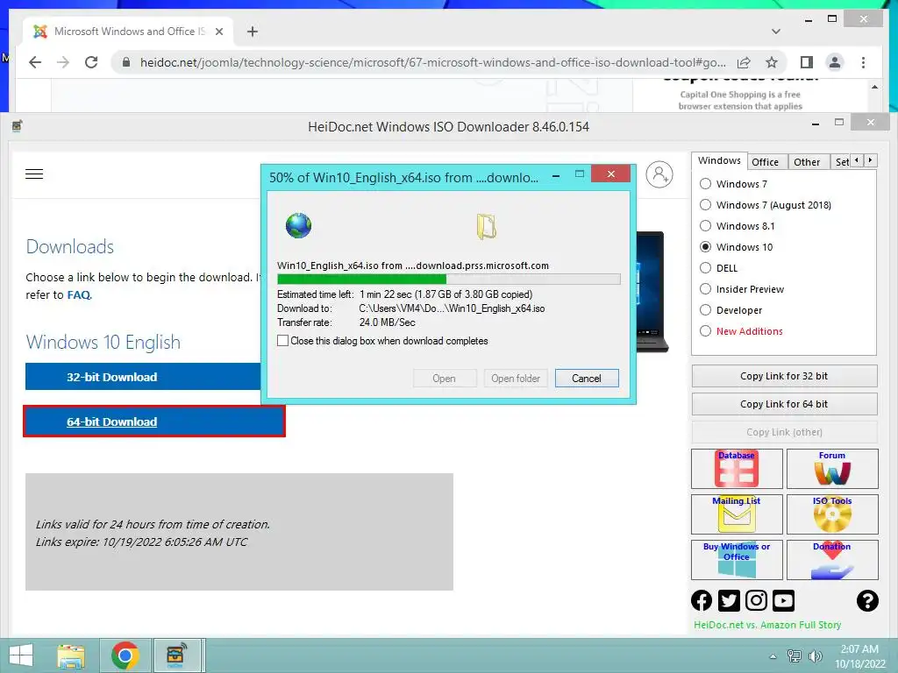Viewport: 898px width, 673px height.
Task: Open the hamburger menu on the page
Action: tap(34, 174)
